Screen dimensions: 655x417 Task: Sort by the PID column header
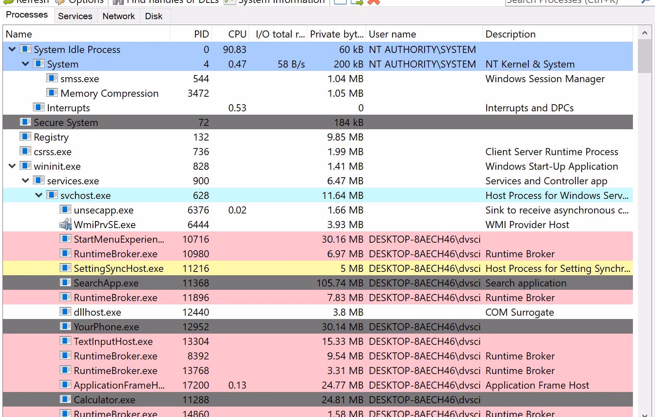(x=201, y=34)
